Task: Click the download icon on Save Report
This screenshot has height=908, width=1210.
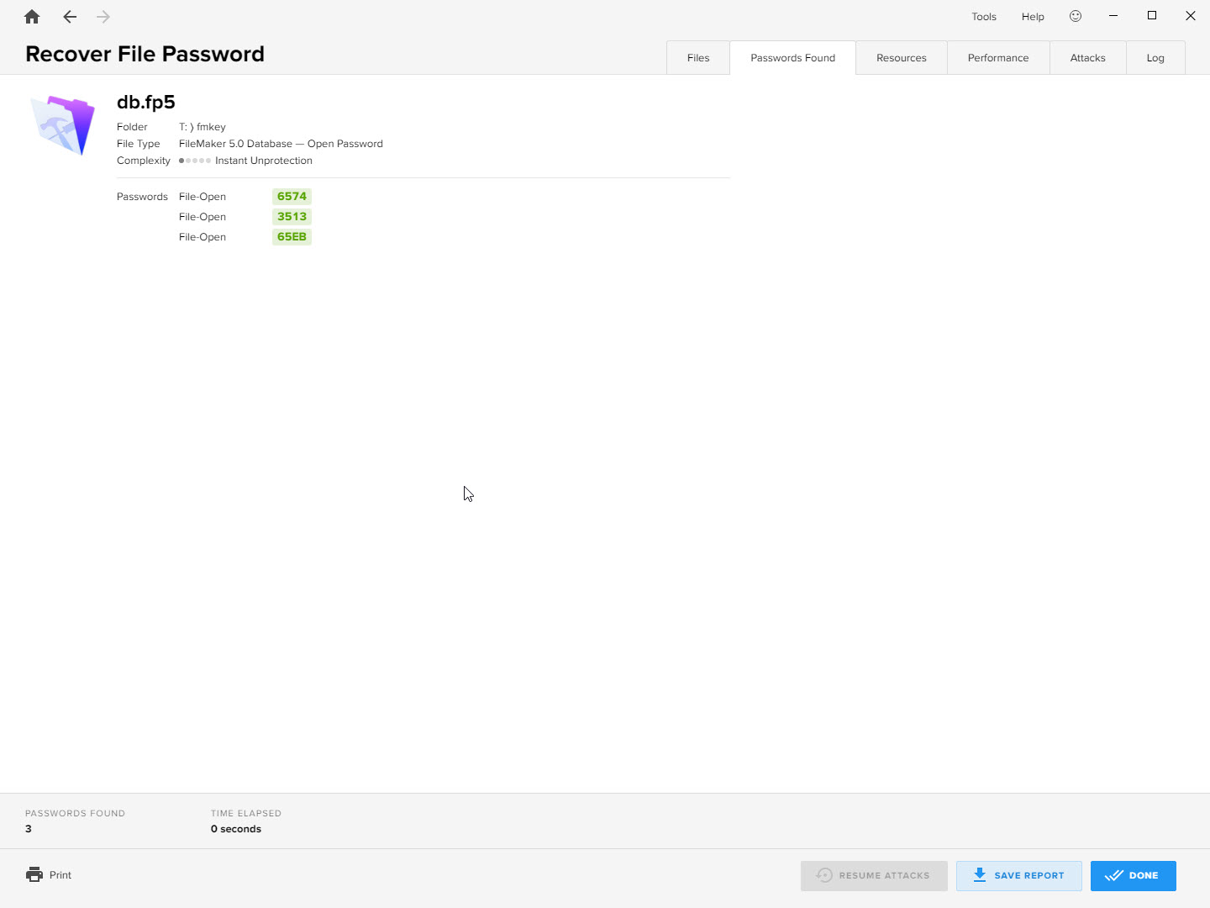Action: (979, 875)
